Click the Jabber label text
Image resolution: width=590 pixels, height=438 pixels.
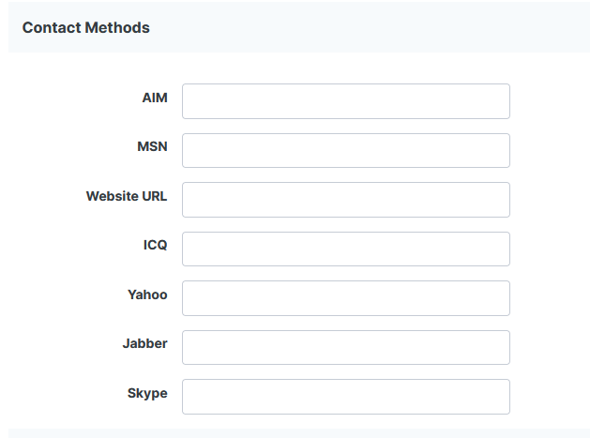[x=144, y=343]
